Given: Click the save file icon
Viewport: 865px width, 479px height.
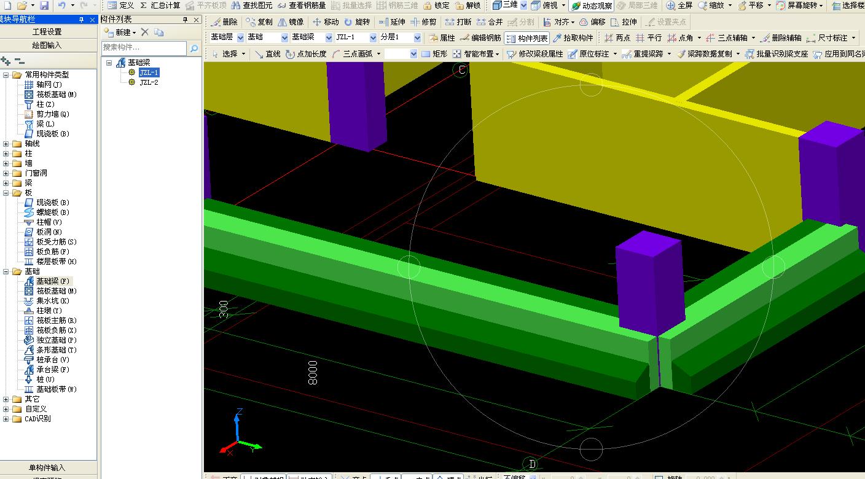Looking at the screenshot, I should [x=44, y=6].
